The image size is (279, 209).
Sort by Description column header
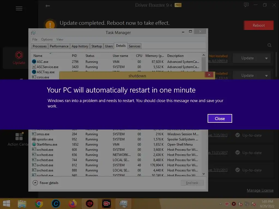point(175,56)
